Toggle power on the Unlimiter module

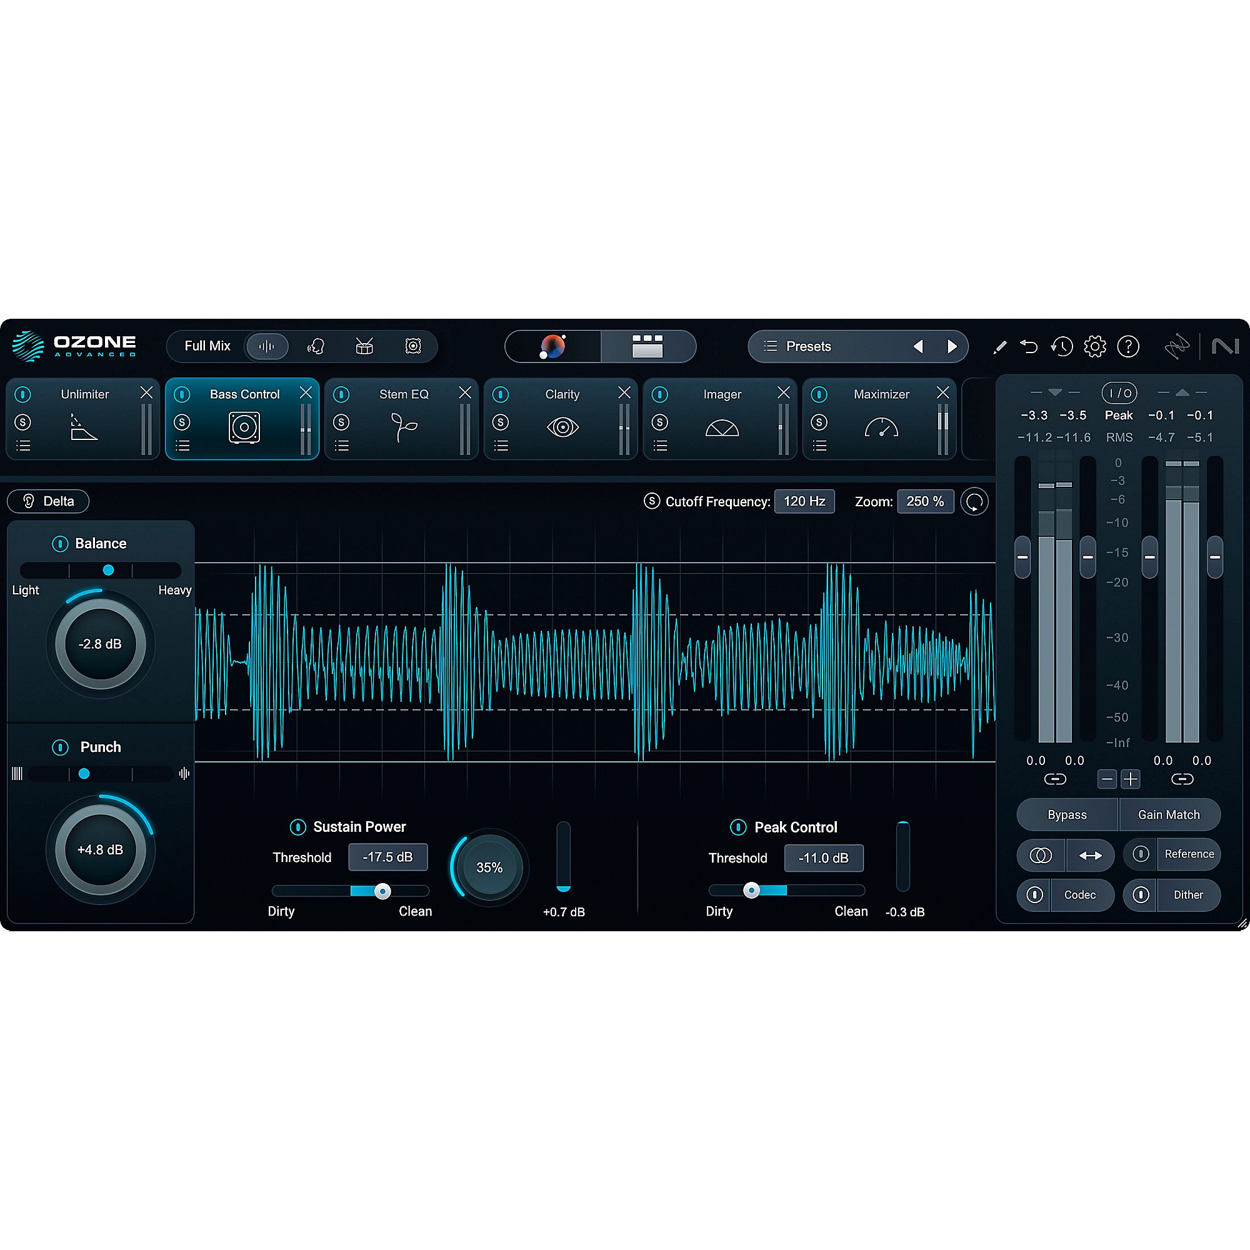point(23,394)
